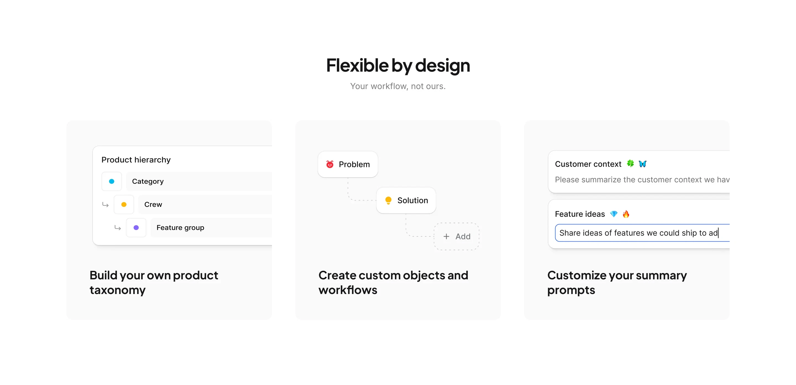
Task: Expand the Feature group sub-level arrow
Action: (x=117, y=228)
